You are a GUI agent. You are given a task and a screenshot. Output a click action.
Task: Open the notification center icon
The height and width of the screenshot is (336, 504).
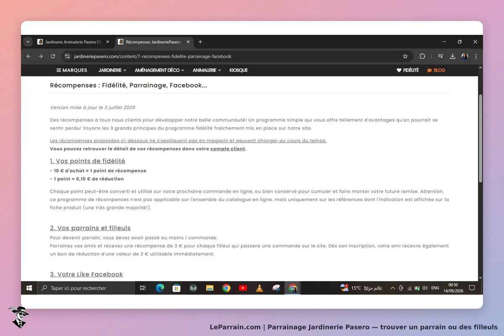click(472, 288)
